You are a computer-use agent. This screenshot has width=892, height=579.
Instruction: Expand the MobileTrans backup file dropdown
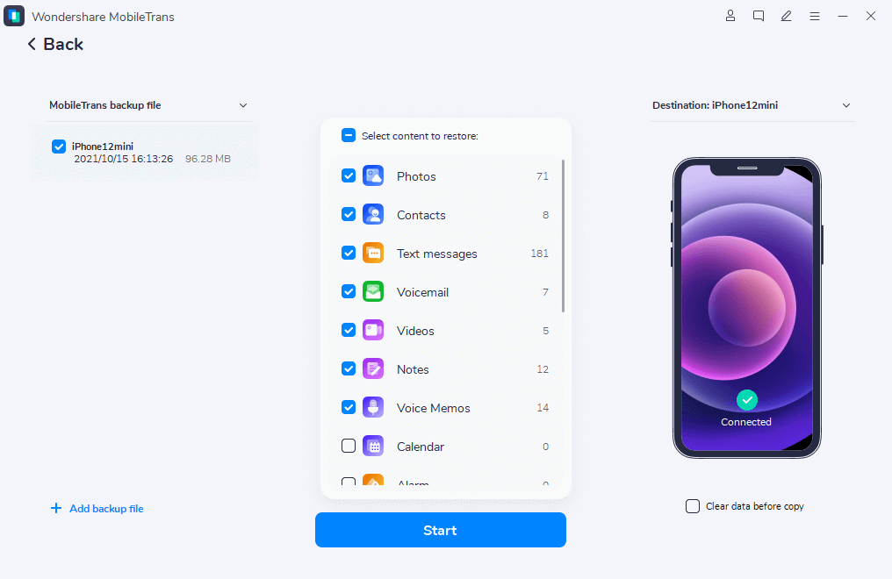243,105
